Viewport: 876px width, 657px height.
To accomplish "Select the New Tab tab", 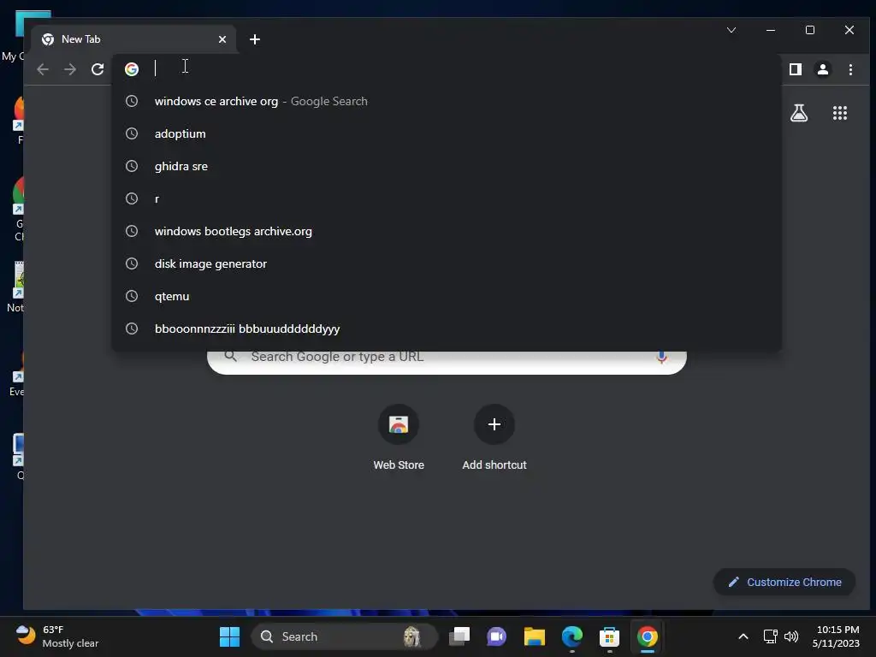I will point(133,39).
